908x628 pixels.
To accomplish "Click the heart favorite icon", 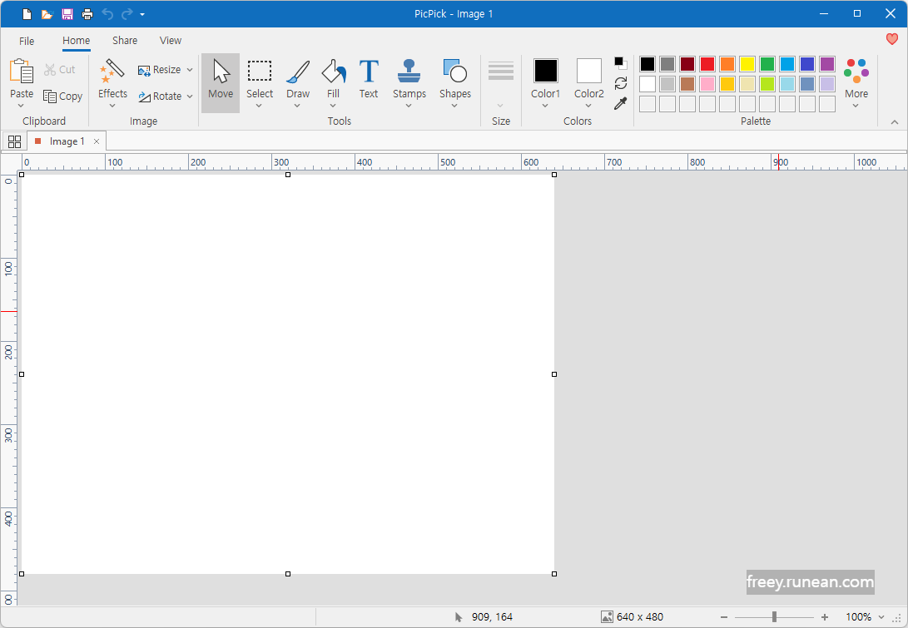I will tap(892, 39).
